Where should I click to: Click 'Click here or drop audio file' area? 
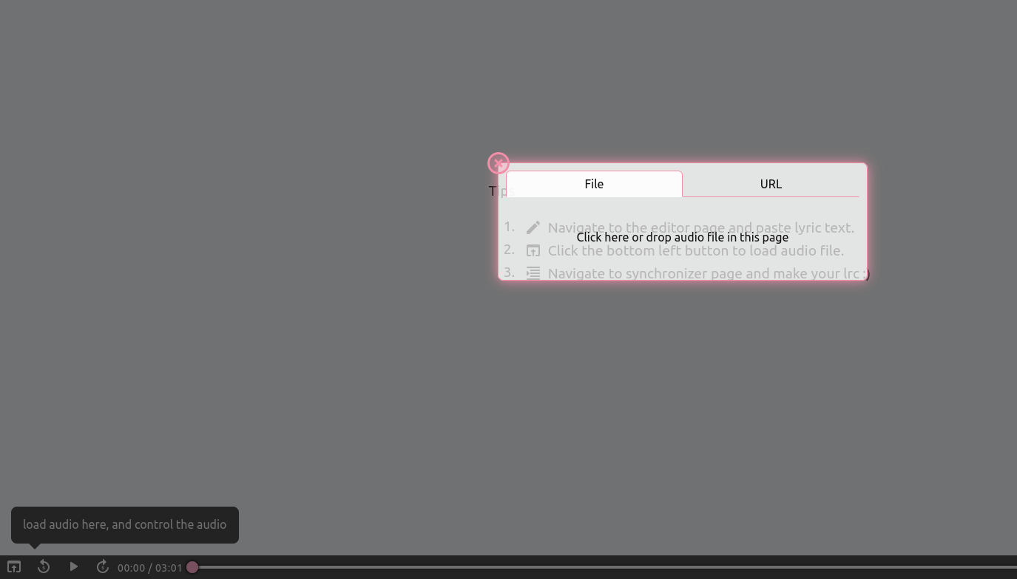point(682,237)
